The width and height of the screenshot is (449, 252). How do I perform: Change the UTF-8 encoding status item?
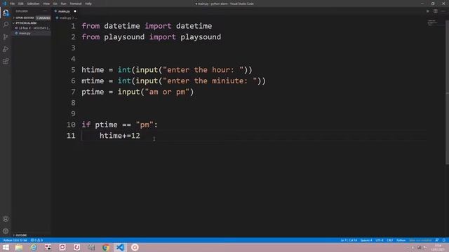(x=380, y=240)
